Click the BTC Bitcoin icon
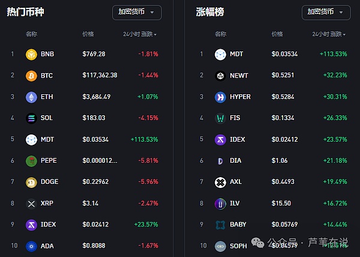The image size is (360, 257). [x=31, y=76]
